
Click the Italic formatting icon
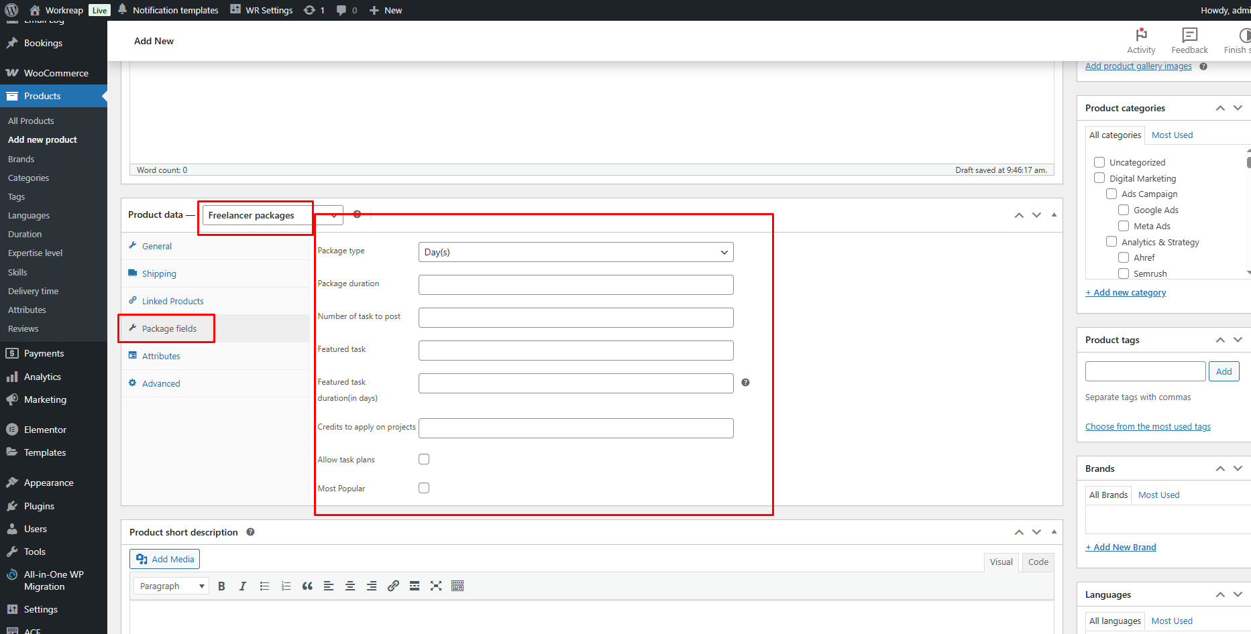[x=243, y=586]
